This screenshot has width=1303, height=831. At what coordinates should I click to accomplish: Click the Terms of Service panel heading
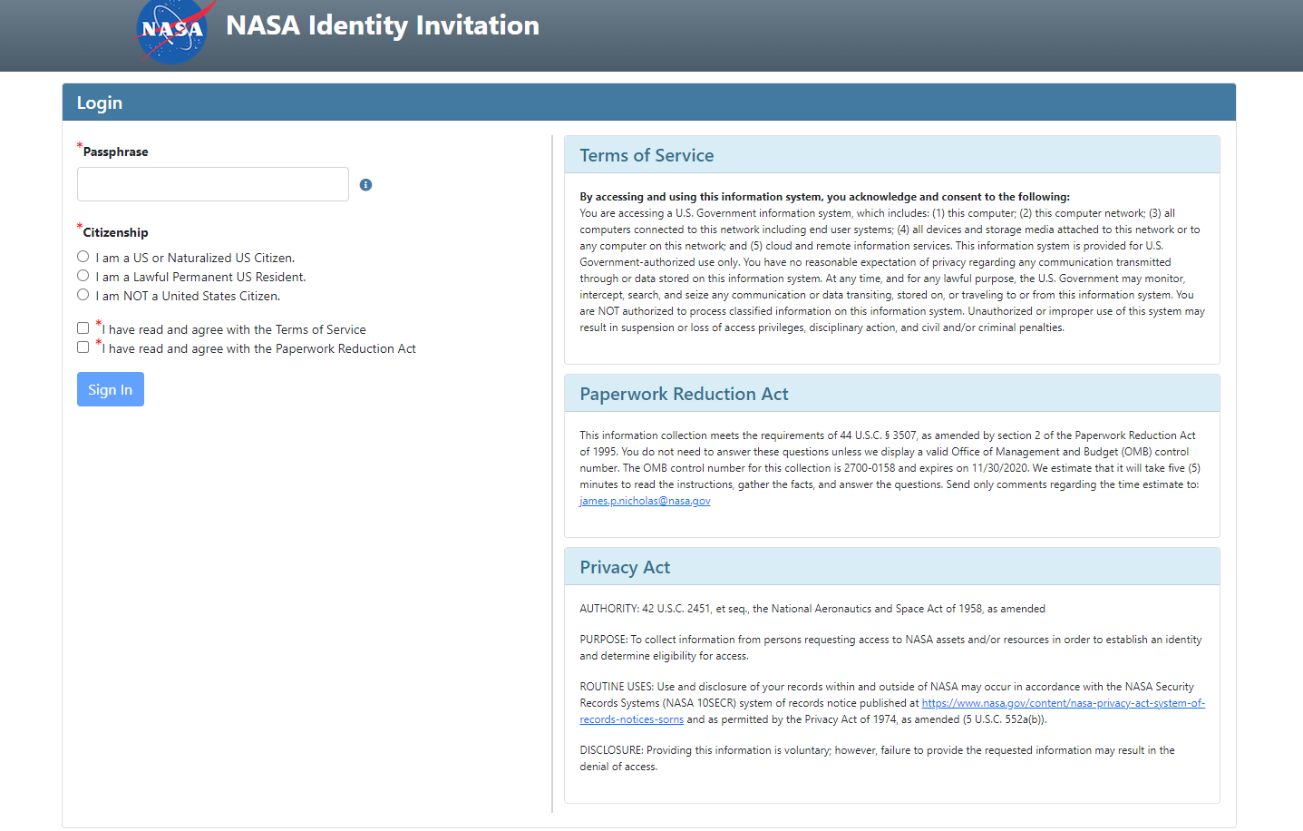[647, 155]
